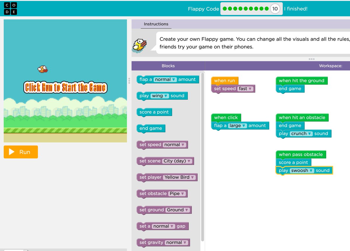
Task: Select the "when pass obstacle" block
Action: (301, 155)
